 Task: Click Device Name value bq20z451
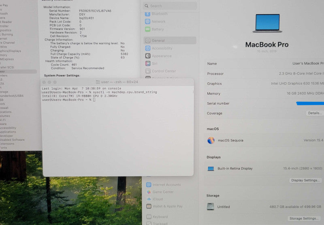[x=86, y=18]
